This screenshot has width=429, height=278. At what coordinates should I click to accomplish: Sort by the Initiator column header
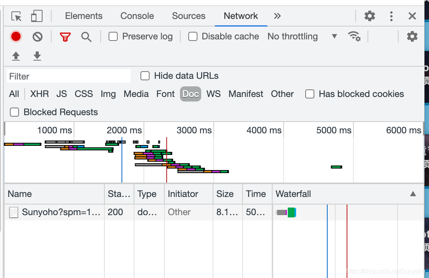coord(189,194)
